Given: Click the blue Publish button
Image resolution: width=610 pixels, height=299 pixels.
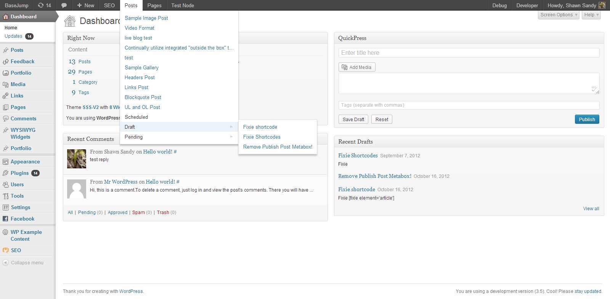Looking at the screenshot, I should point(587,119).
